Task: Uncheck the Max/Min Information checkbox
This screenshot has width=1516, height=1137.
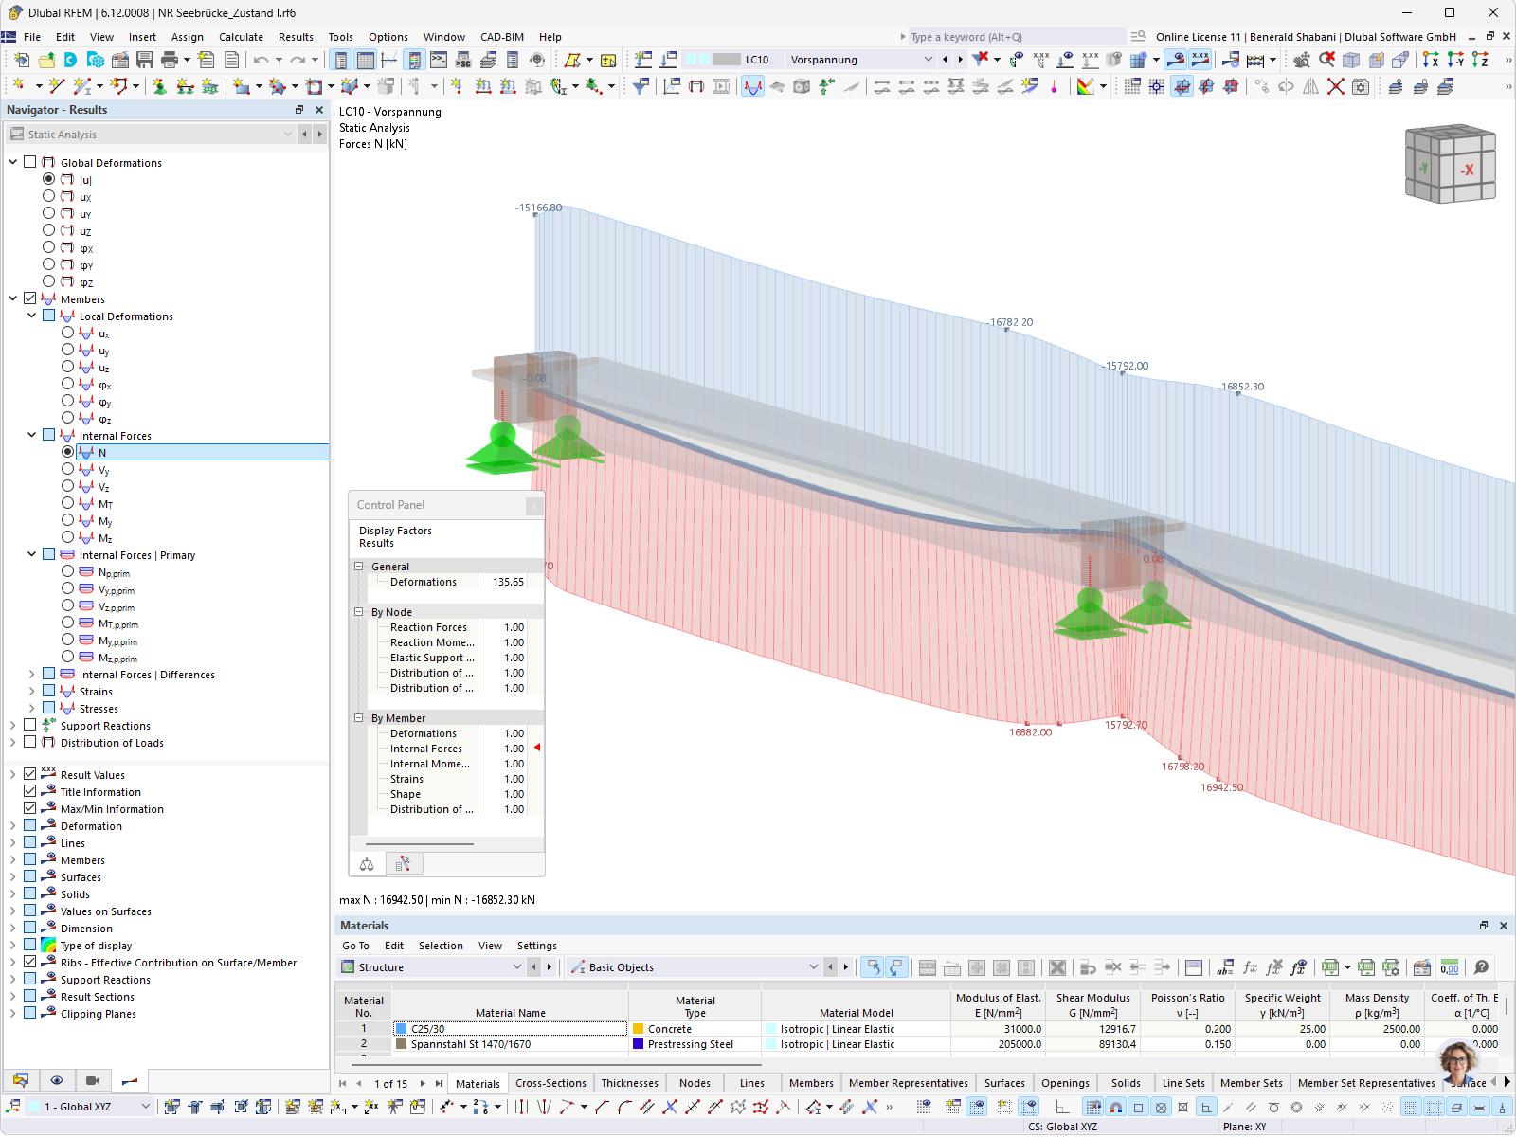Action: pyautogui.click(x=29, y=808)
